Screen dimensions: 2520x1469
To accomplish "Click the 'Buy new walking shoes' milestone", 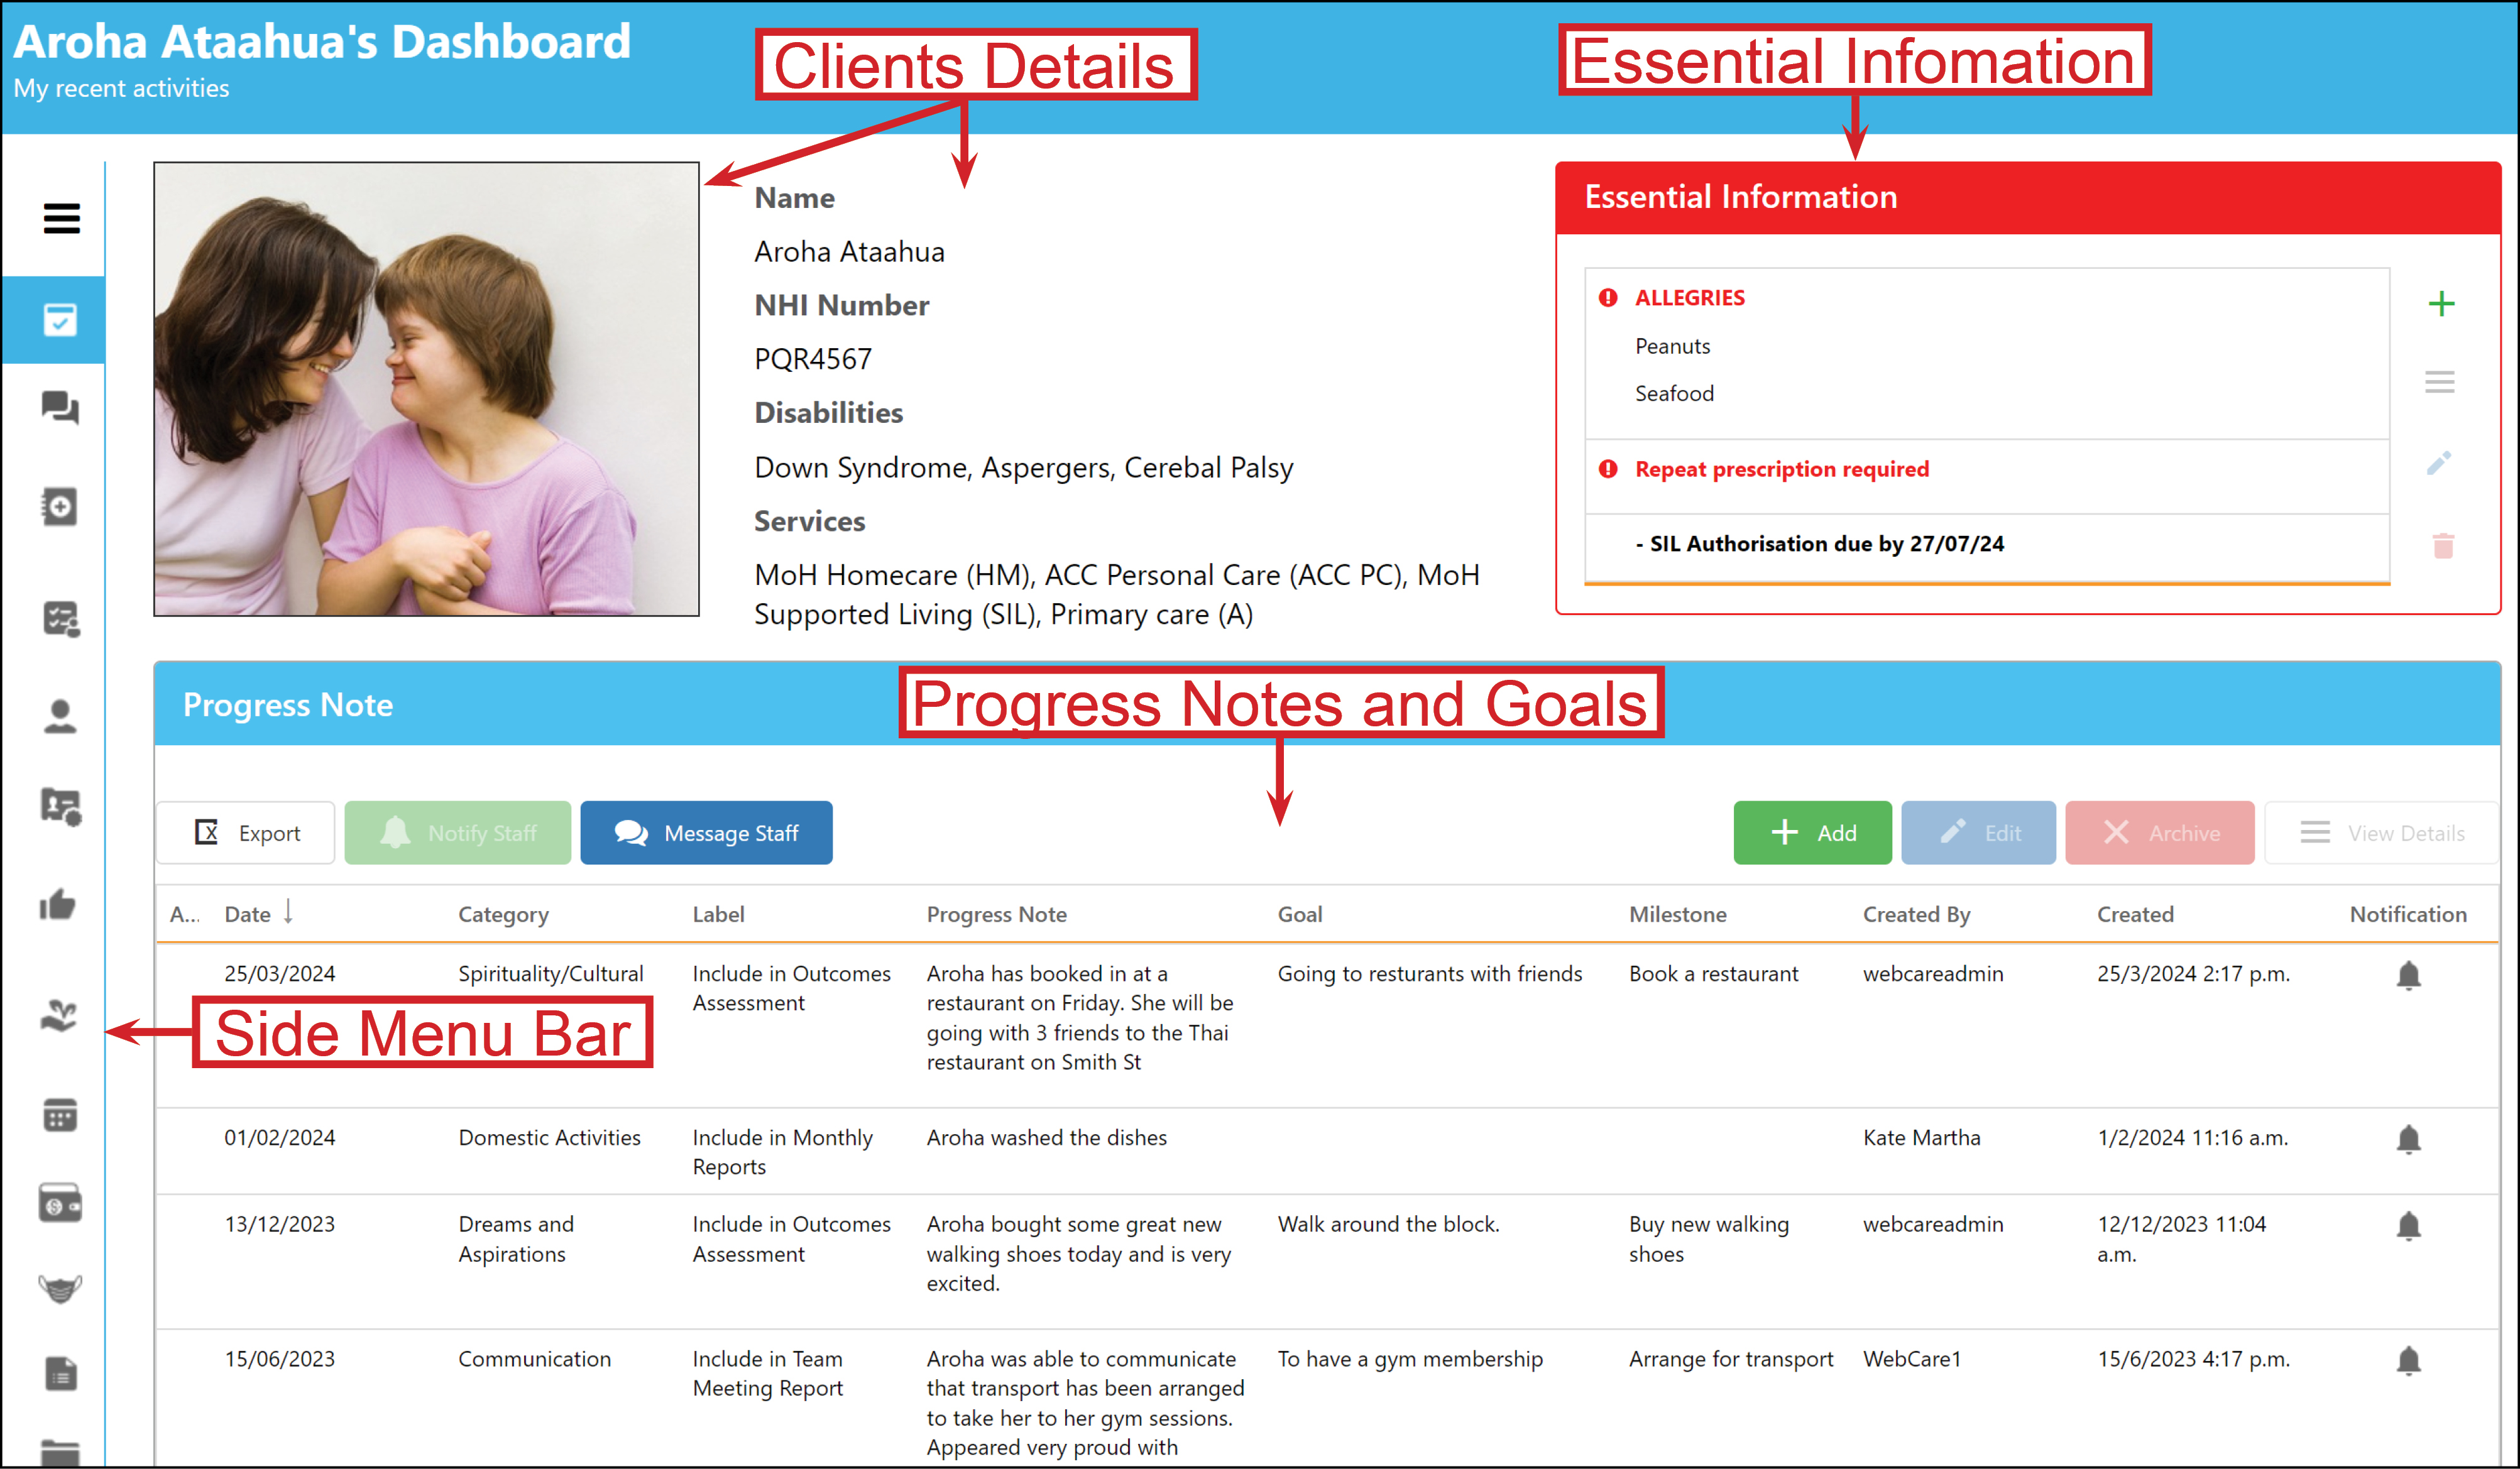I will (1708, 1238).
